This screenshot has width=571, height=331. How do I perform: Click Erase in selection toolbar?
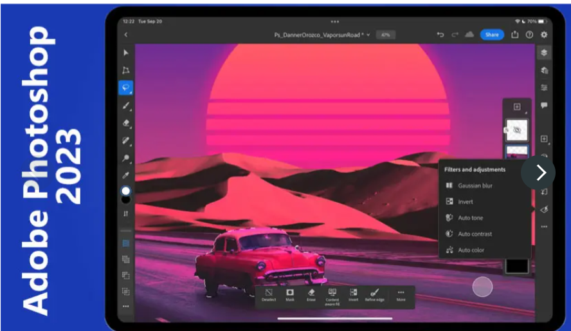coord(311,296)
